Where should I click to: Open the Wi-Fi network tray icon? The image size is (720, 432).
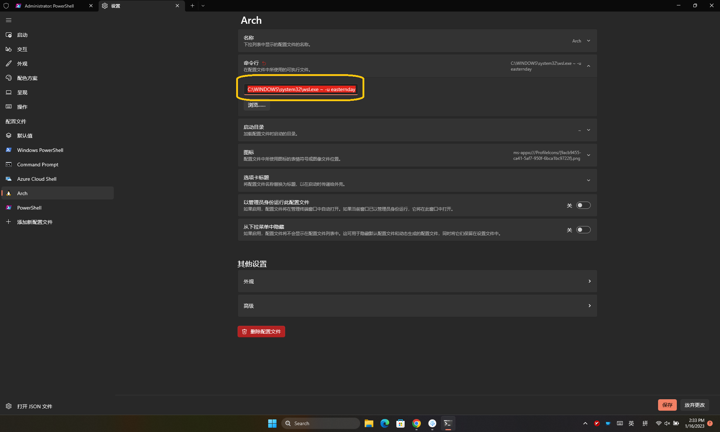click(x=658, y=423)
